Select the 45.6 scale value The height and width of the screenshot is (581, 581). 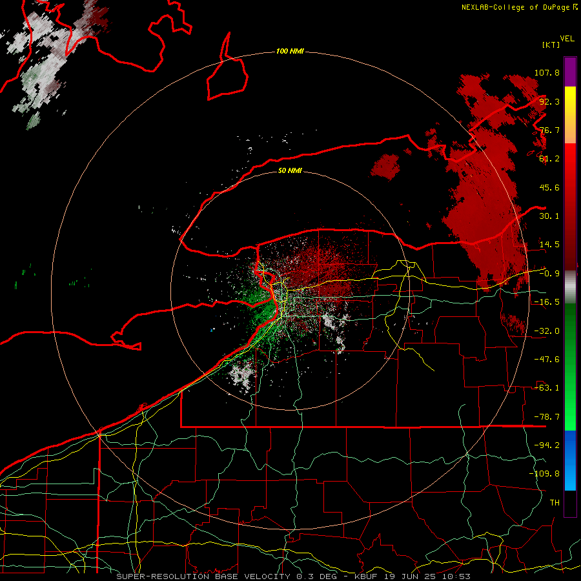[x=549, y=187]
